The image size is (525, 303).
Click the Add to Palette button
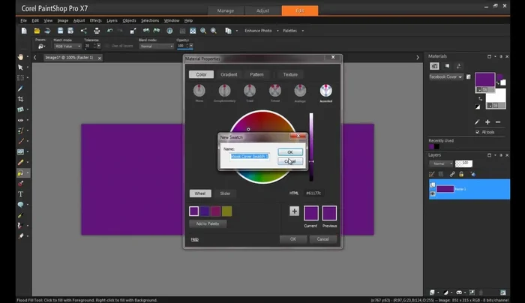pos(208,224)
